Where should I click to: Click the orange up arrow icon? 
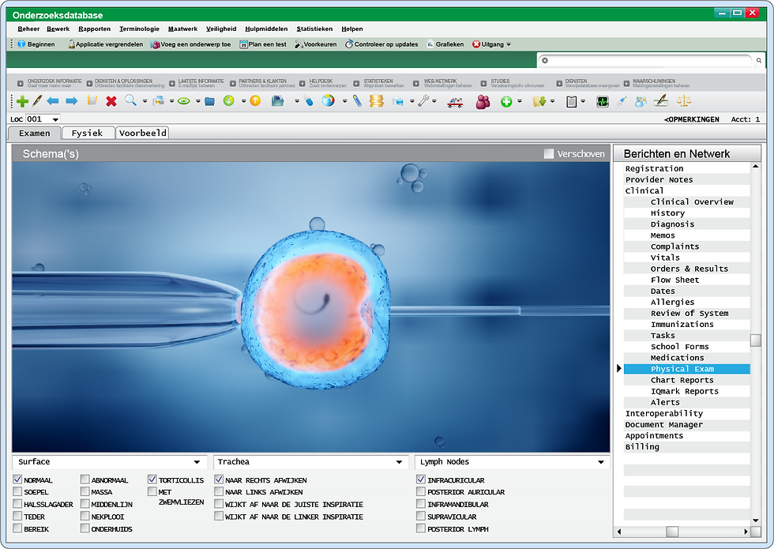click(255, 101)
